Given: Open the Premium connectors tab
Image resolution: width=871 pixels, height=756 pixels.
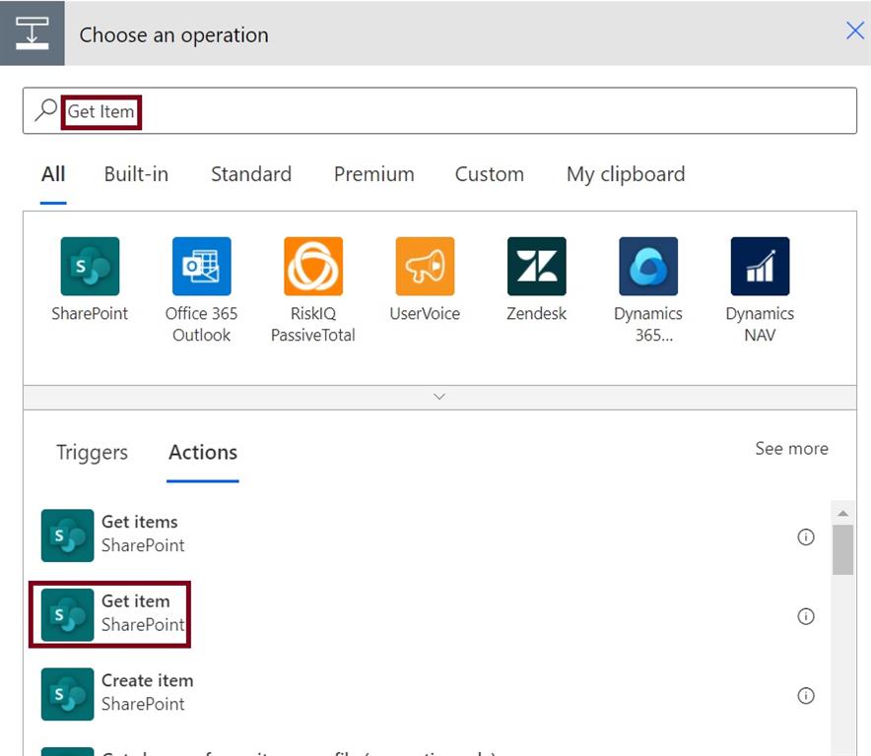Looking at the screenshot, I should click(x=373, y=174).
